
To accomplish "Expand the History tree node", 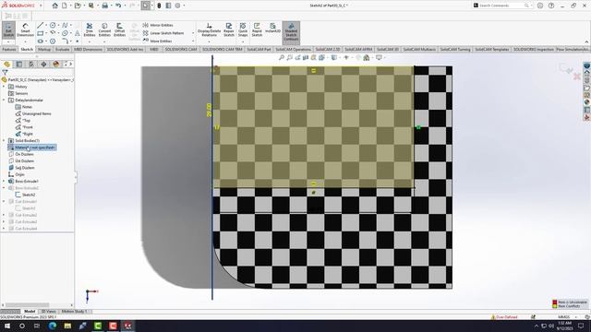I will tap(4, 87).
